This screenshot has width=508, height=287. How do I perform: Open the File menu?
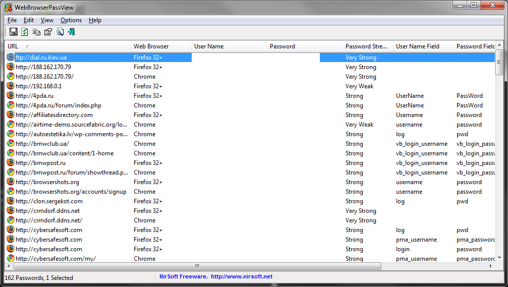tap(12, 20)
